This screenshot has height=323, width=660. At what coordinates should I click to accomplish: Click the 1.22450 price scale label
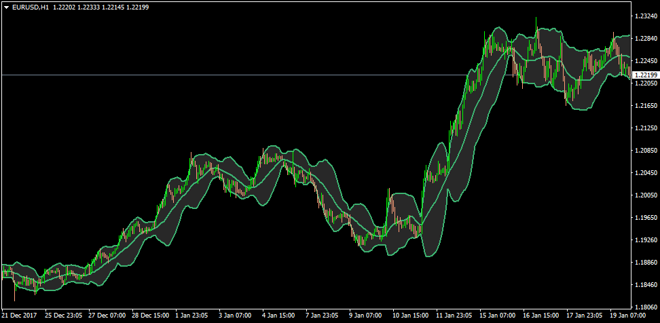(646, 61)
